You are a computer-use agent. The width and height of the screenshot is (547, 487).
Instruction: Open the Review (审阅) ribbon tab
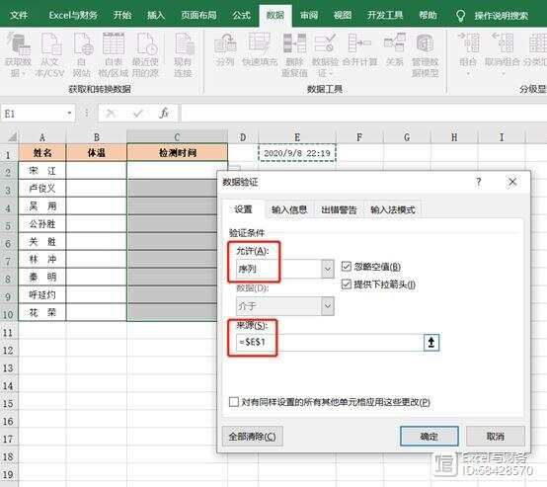[x=309, y=15]
